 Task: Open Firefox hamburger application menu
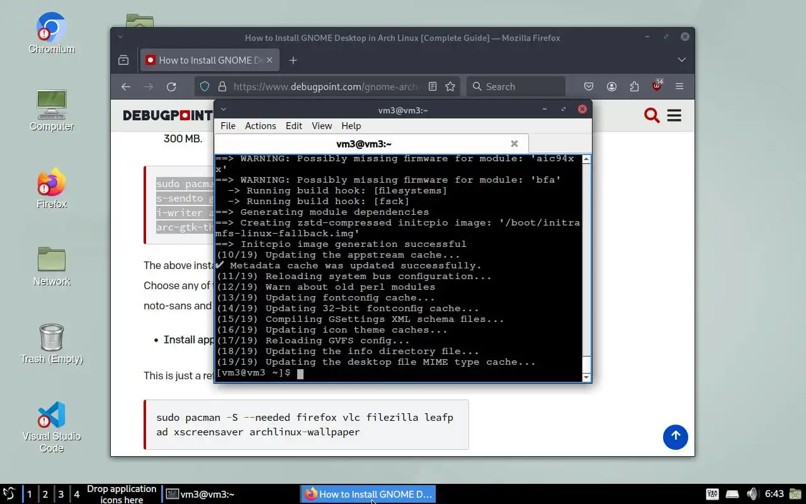[679, 87]
